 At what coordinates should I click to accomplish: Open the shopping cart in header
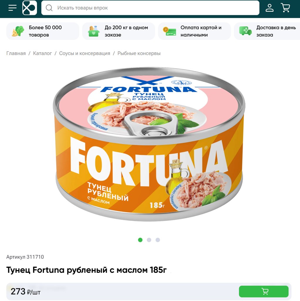[285, 8]
